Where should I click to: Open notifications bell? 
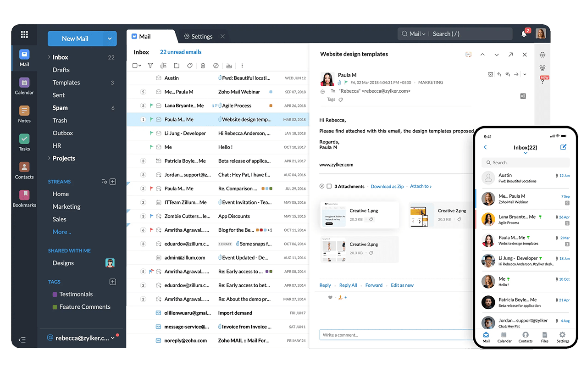524,33
